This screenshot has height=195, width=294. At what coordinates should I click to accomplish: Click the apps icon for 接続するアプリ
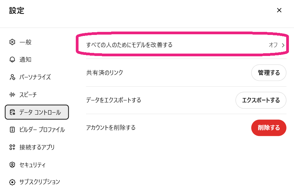12,147
